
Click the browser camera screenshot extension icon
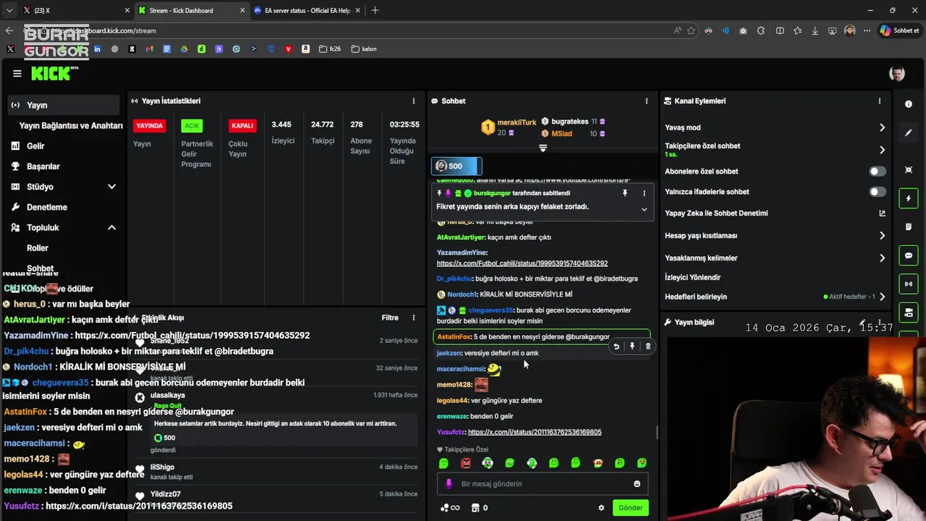[x=743, y=31]
